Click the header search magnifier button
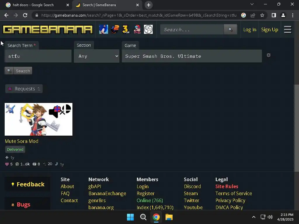The width and height of the screenshot is (299, 224). point(230,29)
